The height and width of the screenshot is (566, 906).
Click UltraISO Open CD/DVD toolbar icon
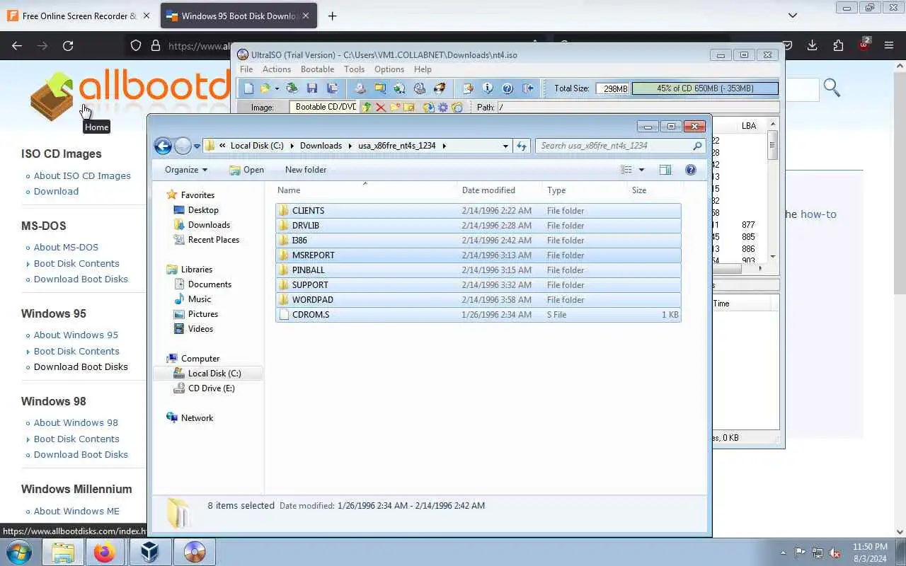(x=292, y=88)
